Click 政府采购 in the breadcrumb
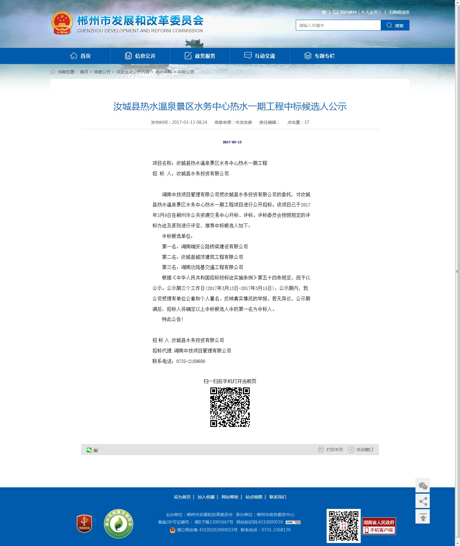Viewport: 460px width, 546px height. click(x=164, y=72)
